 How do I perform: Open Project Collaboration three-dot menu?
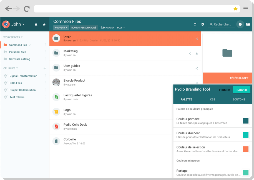(x=45, y=90)
